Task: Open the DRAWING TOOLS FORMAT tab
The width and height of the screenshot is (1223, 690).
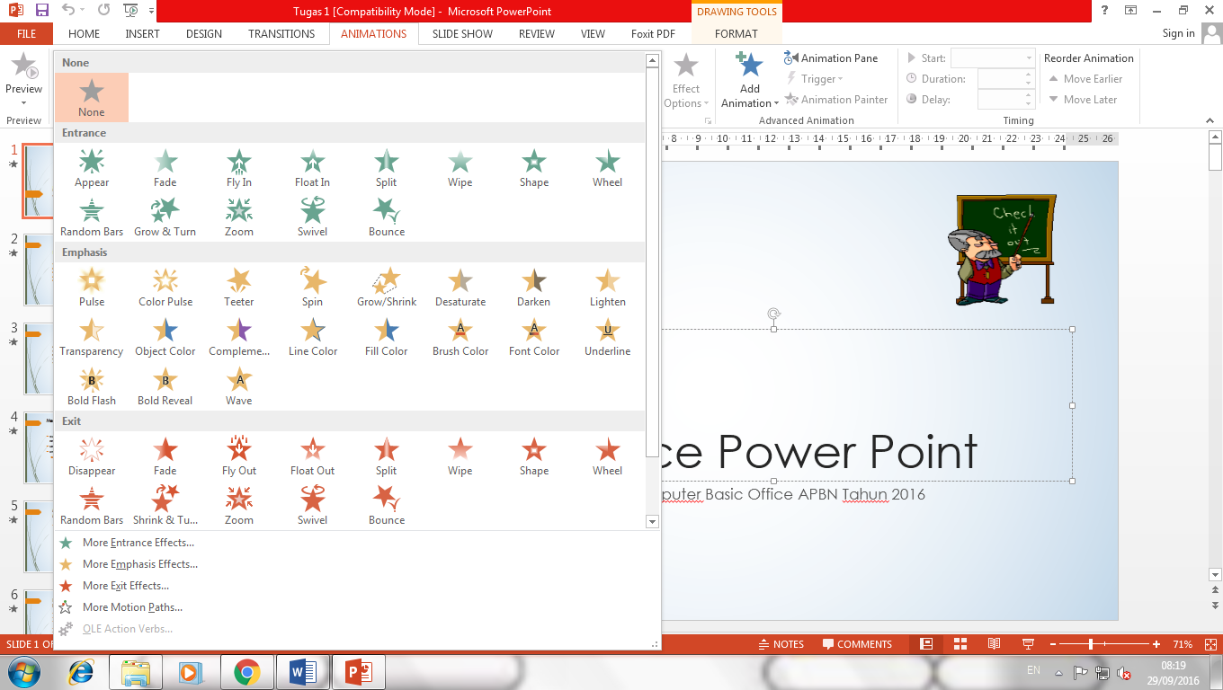Action: pyautogui.click(x=736, y=33)
